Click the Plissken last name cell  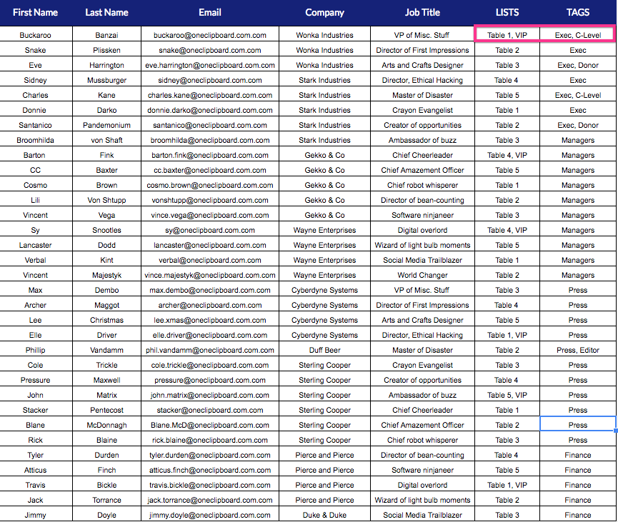[x=106, y=50]
